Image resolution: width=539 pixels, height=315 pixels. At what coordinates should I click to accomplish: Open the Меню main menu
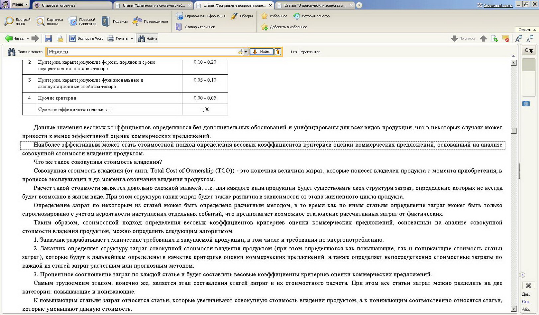click(x=19, y=4)
